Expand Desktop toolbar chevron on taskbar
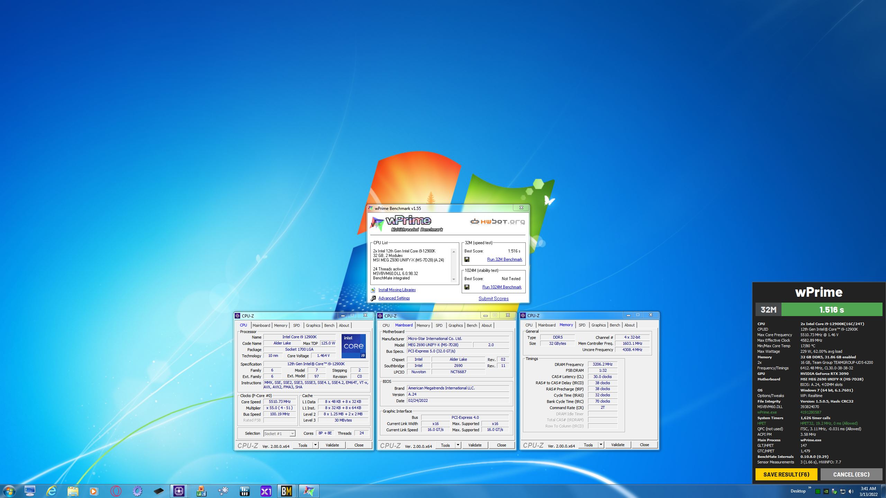Viewport: 886px width, 498px height. (810, 488)
